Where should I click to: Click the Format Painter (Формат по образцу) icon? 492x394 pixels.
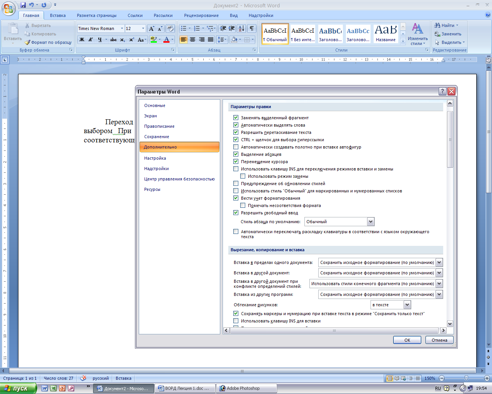28,42
